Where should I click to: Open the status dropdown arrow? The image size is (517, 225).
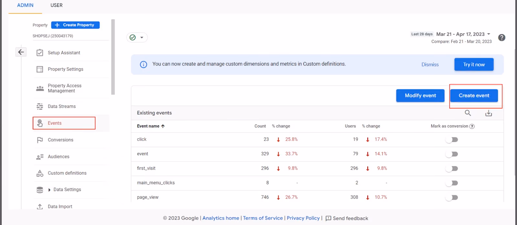click(142, 37)
